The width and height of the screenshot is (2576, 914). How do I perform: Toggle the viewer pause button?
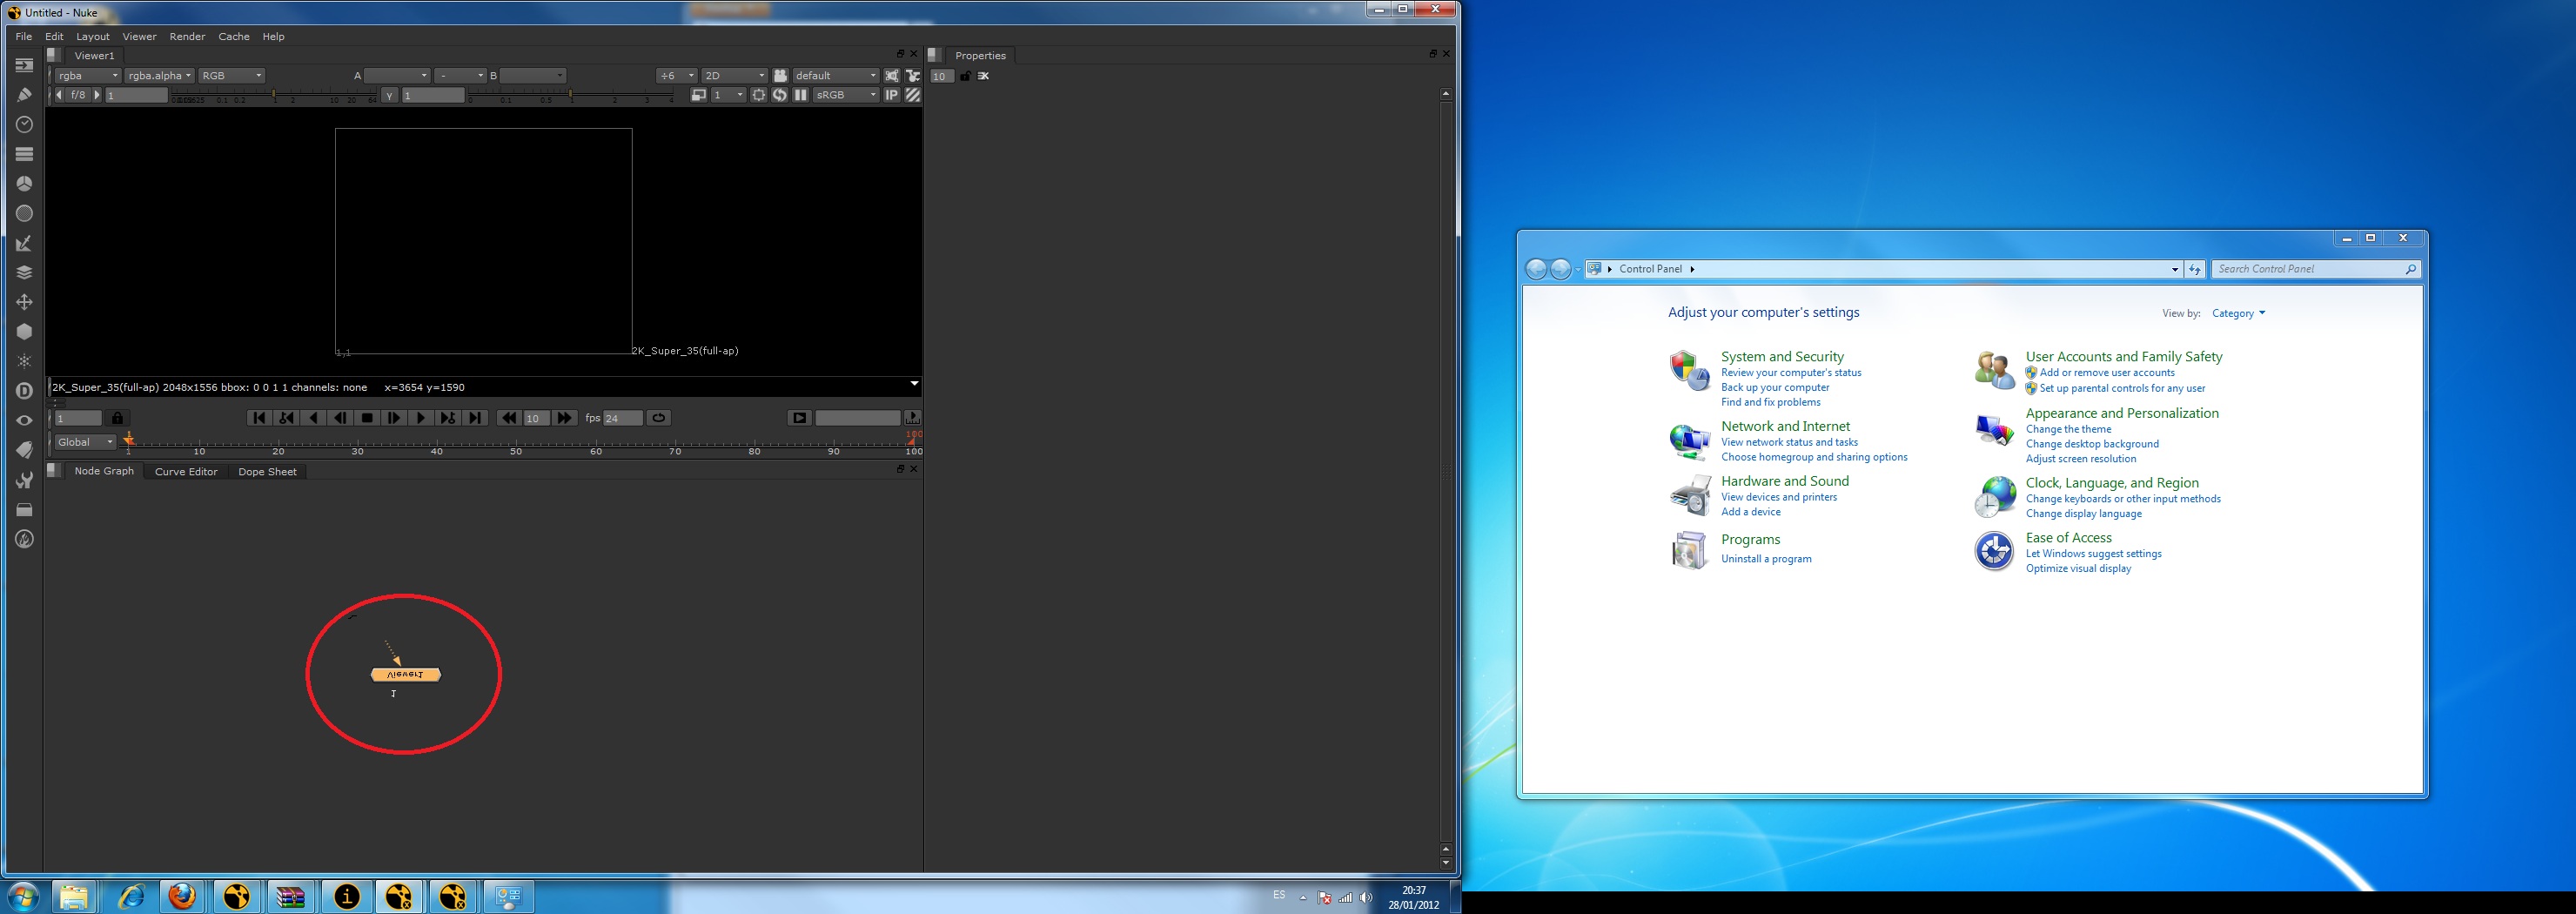(x=801, y=95)
